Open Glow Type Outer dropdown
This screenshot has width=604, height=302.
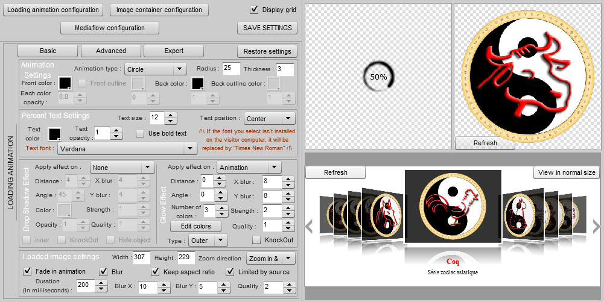pos(208,241)
